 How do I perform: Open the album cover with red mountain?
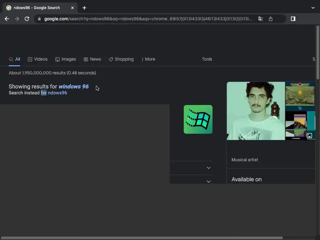[x=296, y=126]
